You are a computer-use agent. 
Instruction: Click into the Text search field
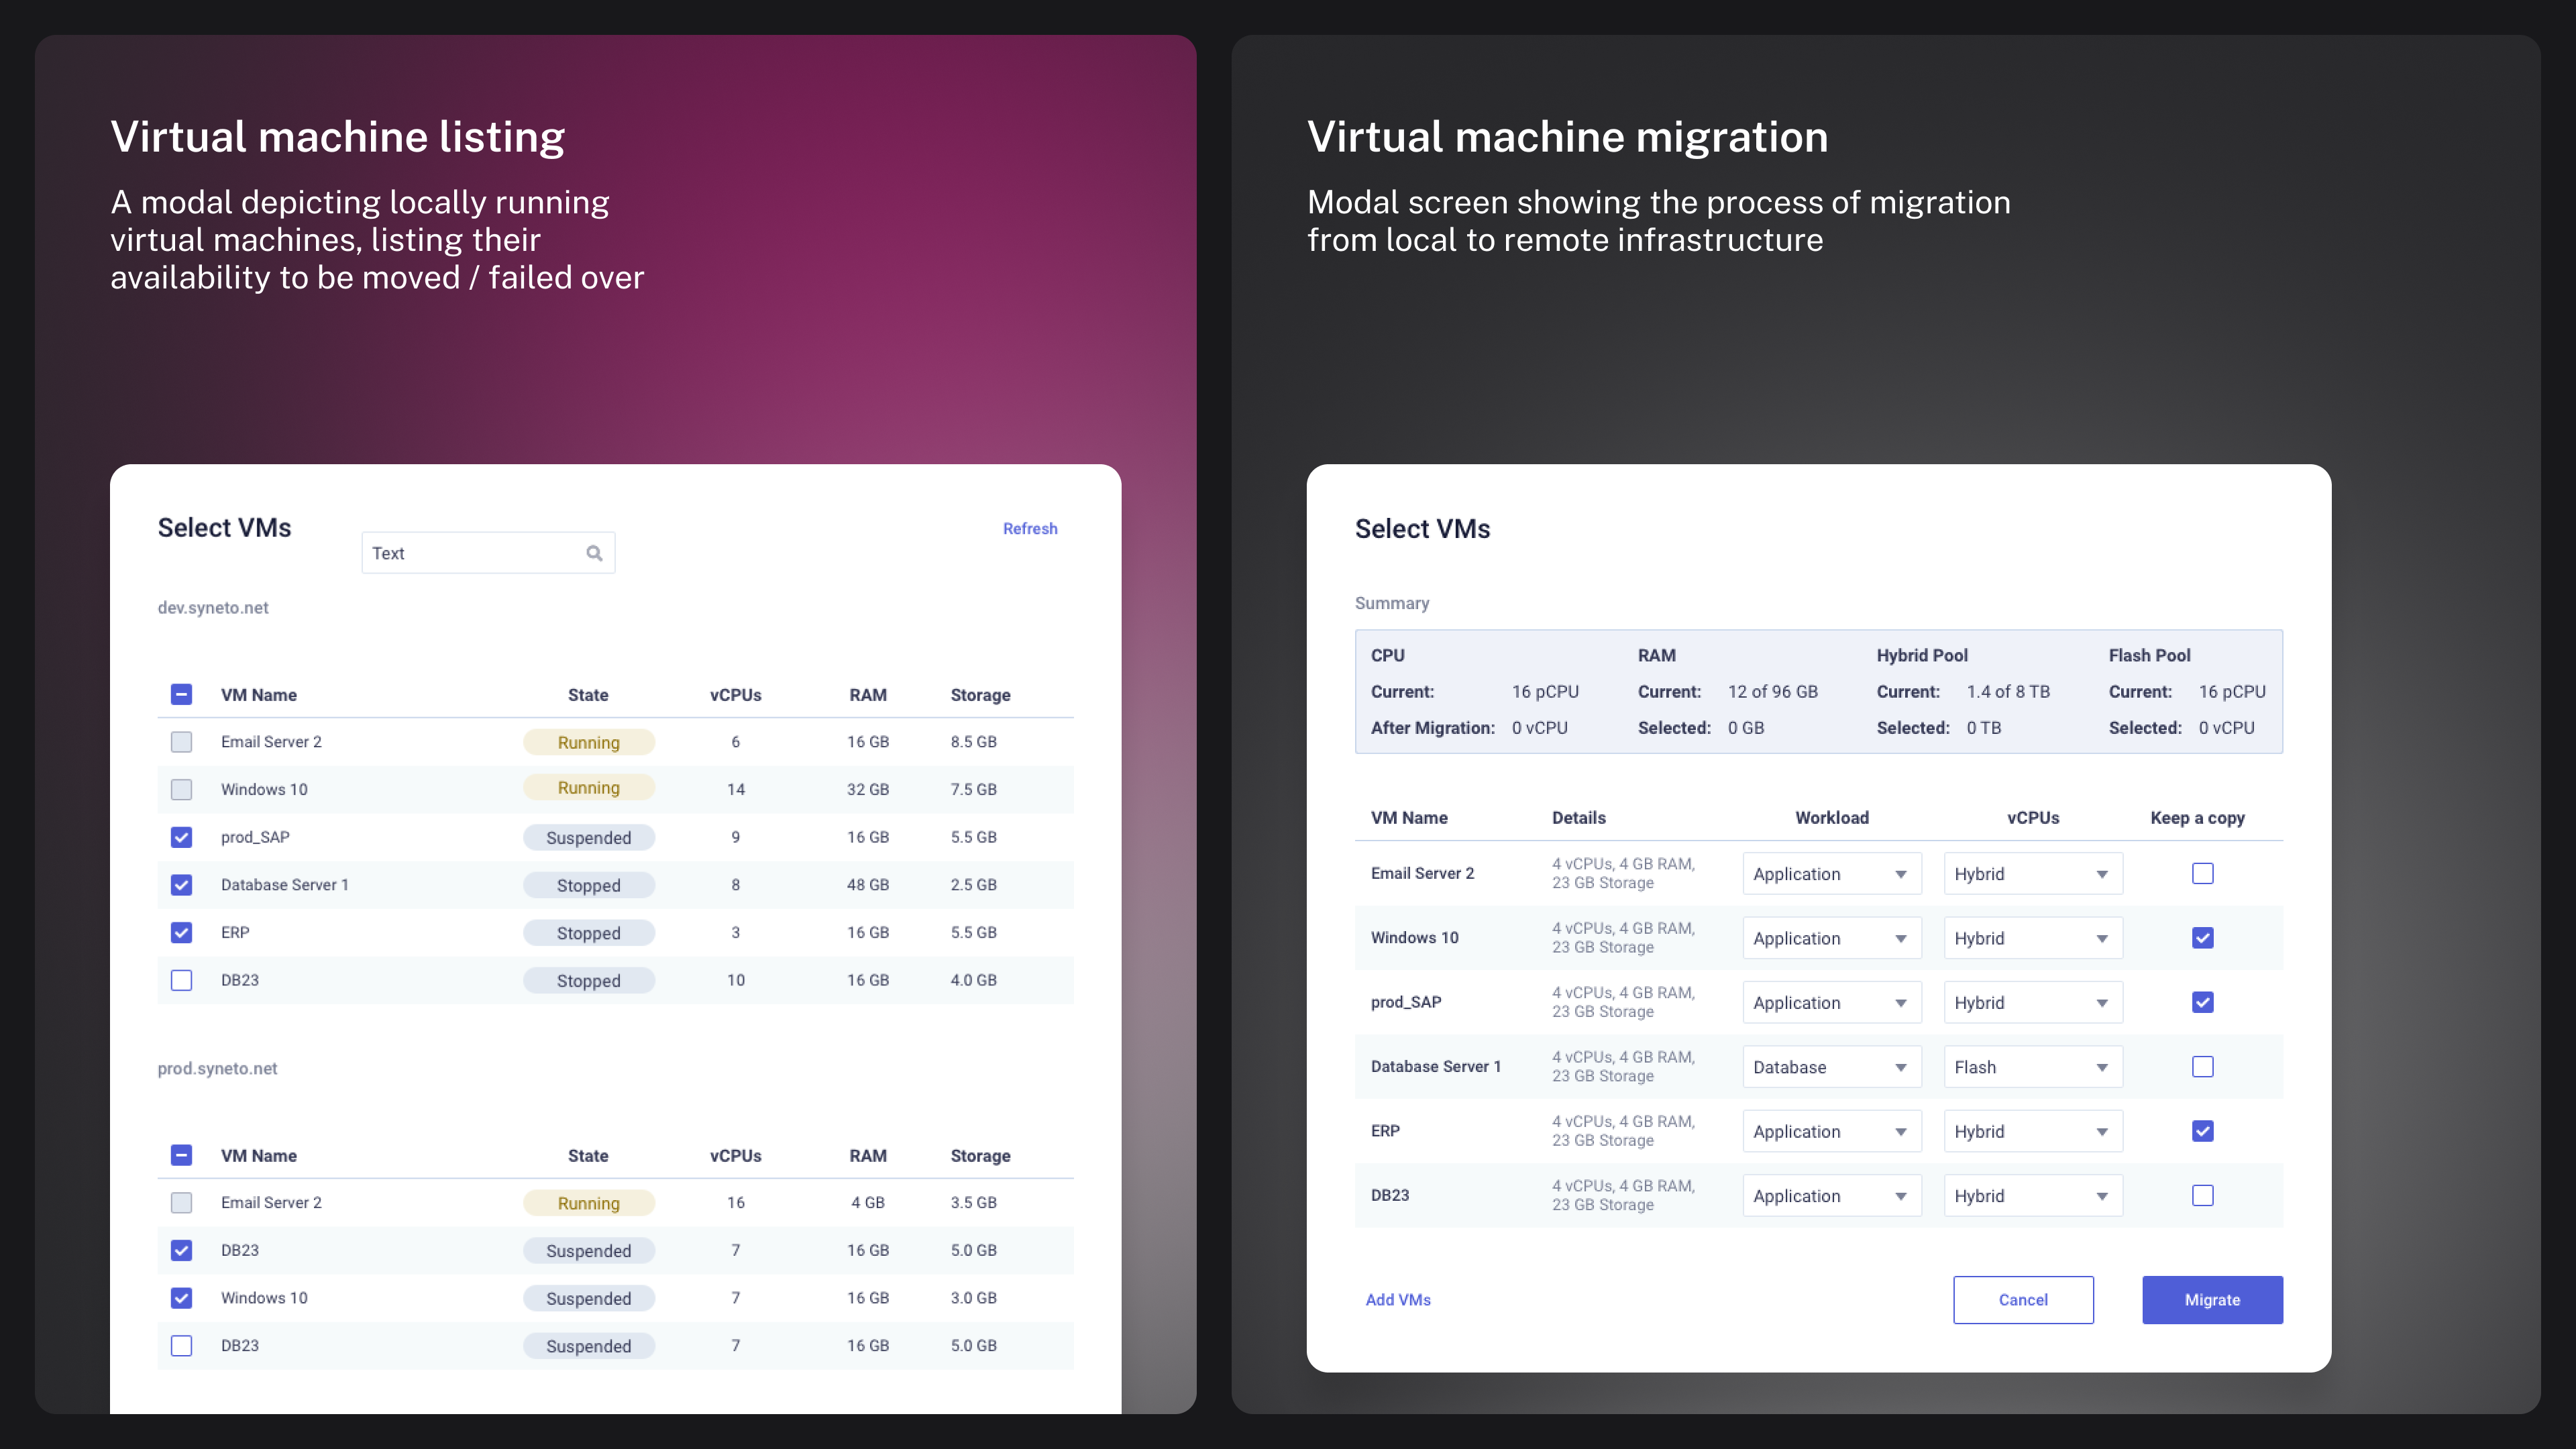(x=470, y=553)
